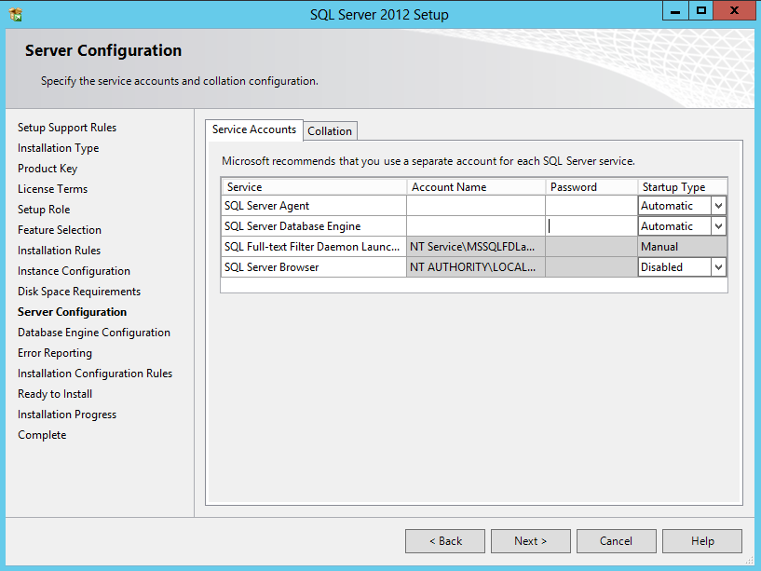761x571 pixels.
Task: Click the resize grip at window corner
Action: [750, 561]
